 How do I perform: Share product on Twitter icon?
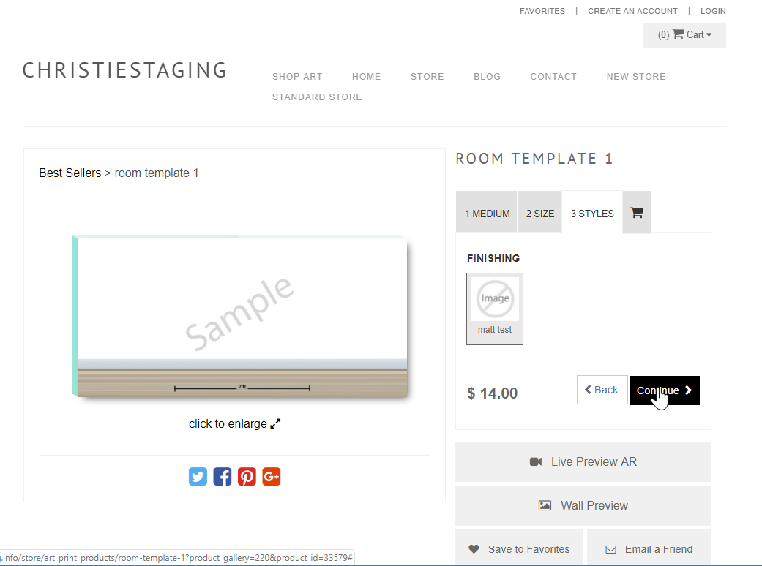[198, 477]
